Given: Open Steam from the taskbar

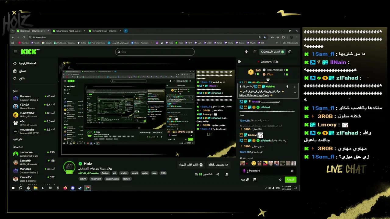Looking at the screenshot, I should [x=80, y=188].
